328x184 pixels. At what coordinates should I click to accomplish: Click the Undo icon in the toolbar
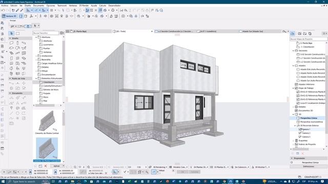pyautogui.click(x=3, y=10)
